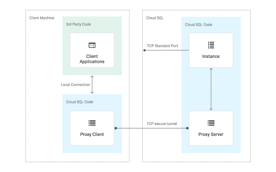
Task: Click "Cloud SQL Code" label above Proxy Client
Action: coord(79,102)
